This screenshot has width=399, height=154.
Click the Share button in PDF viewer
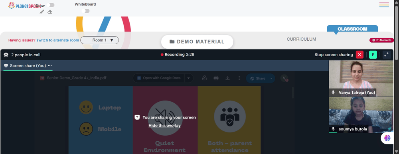[257, 79]
